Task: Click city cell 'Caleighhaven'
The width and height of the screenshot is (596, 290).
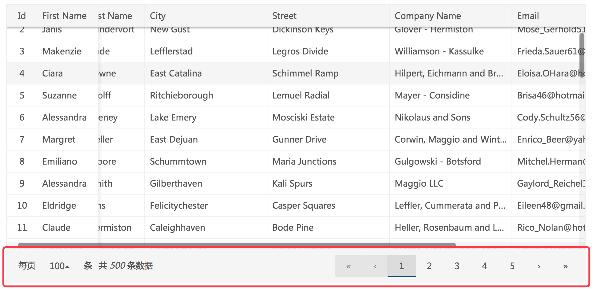Action: click(206, 228)
